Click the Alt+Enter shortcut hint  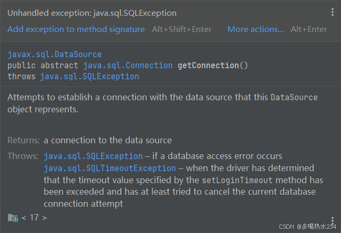pyautogui.click(x=309, y=29)
